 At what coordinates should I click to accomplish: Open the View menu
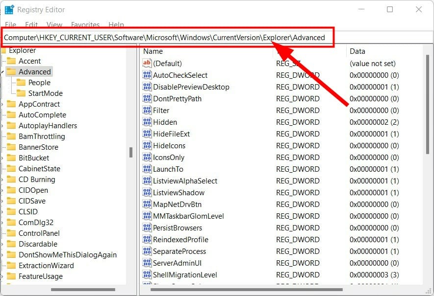[54, 24]
